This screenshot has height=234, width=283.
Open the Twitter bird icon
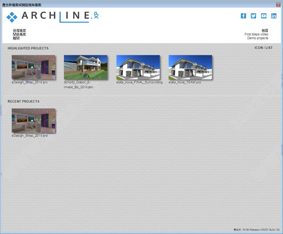(x=253, y=16)
